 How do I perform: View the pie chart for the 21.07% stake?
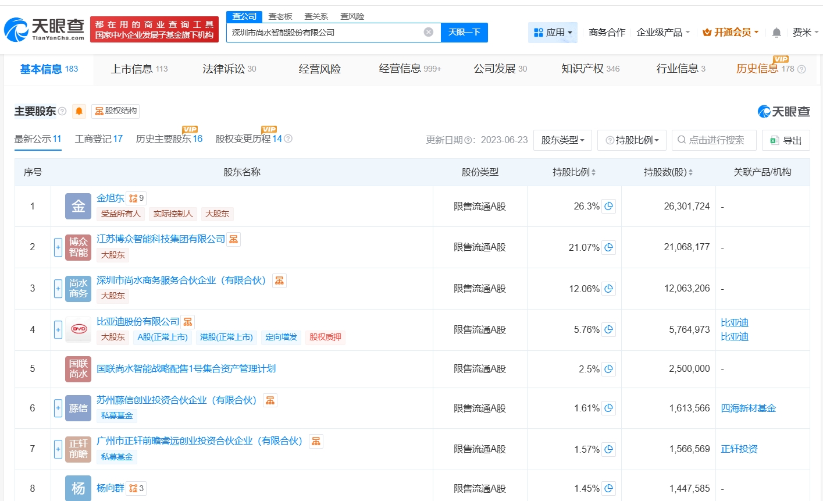608,247
